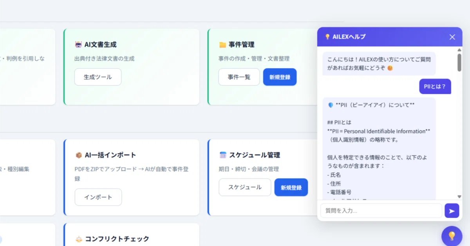The image size is (470, 246).
Task: Click the lightbulb icon in AILEXヘルプ header
Action: point(327,37)
